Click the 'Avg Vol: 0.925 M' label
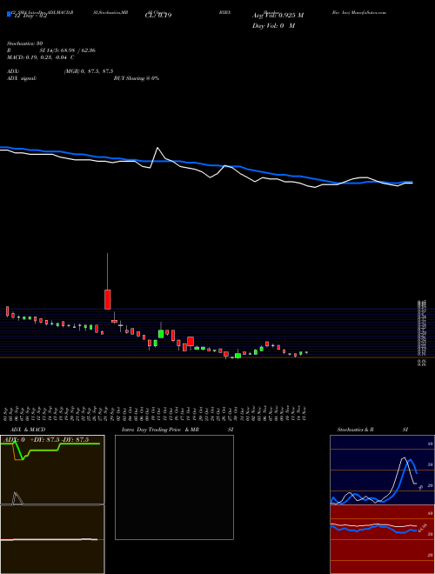This screenshot has width=435, height=574. click(278, 16)
